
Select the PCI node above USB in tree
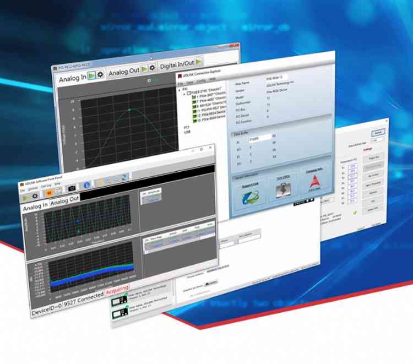point(186,127)
